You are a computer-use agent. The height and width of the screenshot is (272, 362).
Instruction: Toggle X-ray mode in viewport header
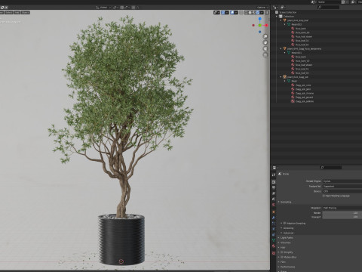pyautogui.click(x=241, y=13)
